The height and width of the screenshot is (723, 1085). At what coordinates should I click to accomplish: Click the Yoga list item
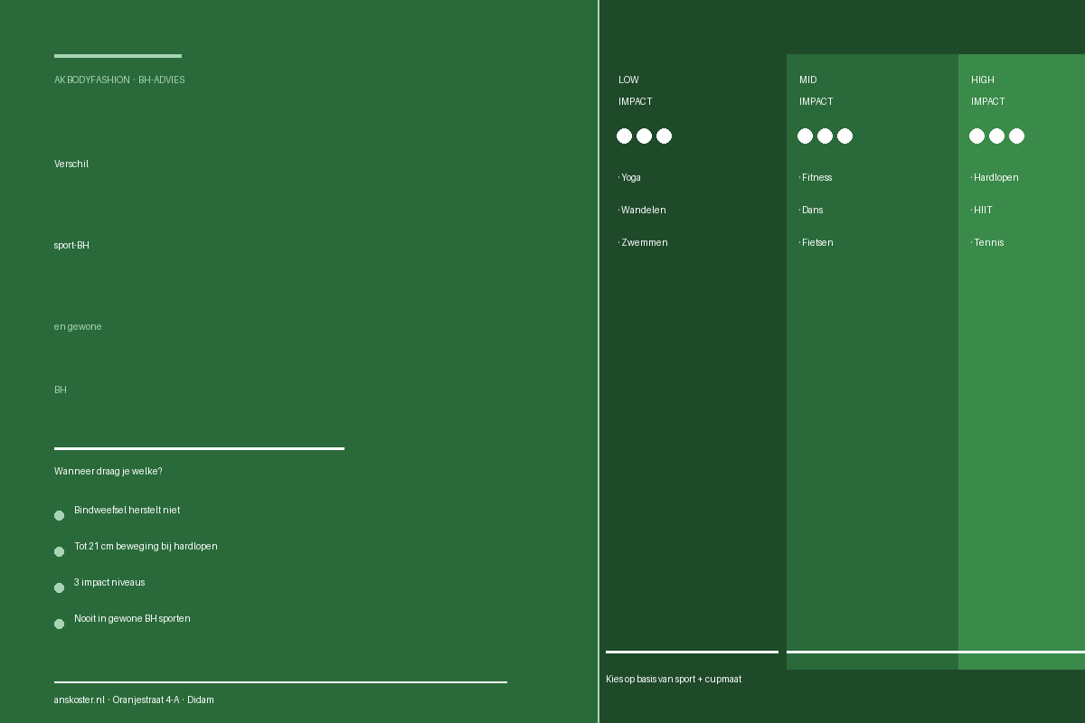click(629, 178)
